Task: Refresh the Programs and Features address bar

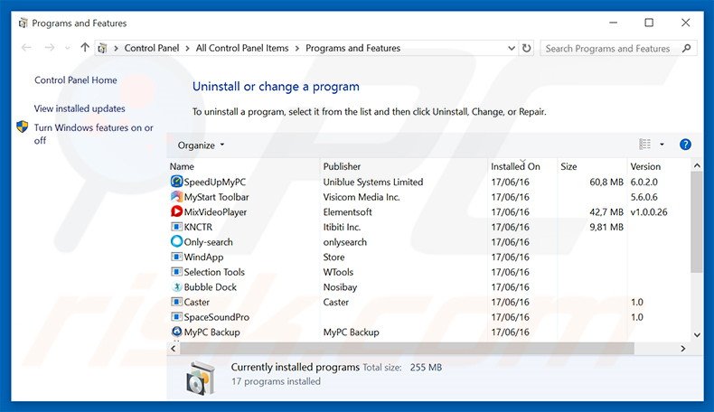Action: [526, 48]
